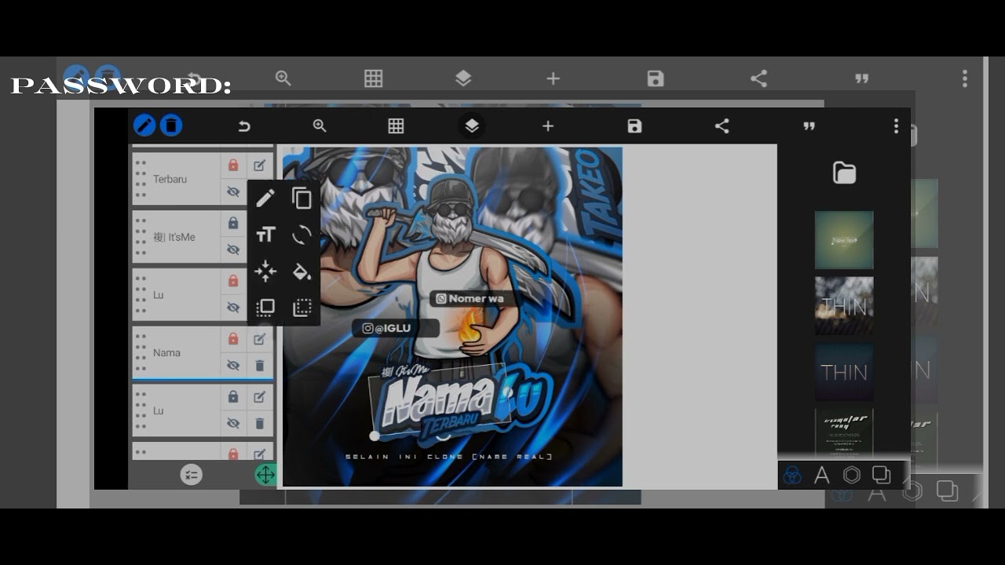The height and width of the screenshot is (565, 1005).
Task: Open the layers stack icon in front toolbar
Action: pos(471,126)
